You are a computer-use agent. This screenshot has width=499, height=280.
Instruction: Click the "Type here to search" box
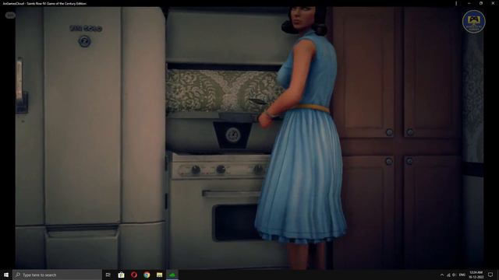[57, 275]
